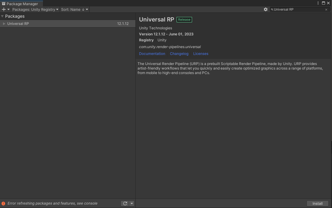Open the dropdown arrow beside refresh button
This screenshot has height=208, width=332.
[x=132, y=203]
